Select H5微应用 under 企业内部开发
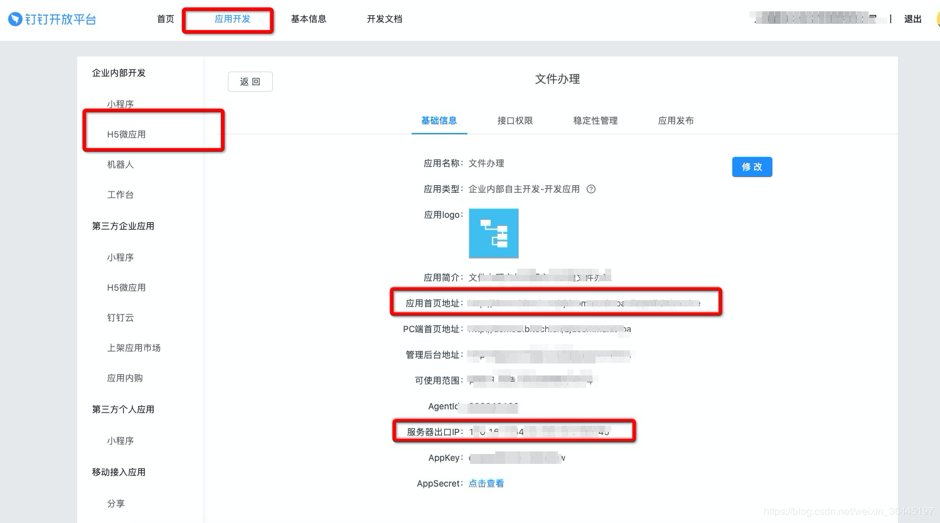 tap(126, 134)
